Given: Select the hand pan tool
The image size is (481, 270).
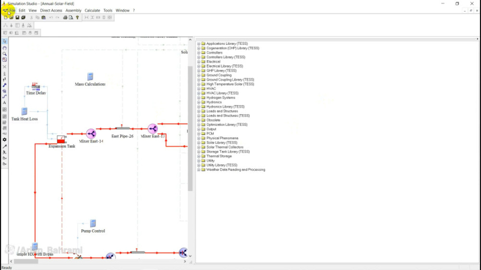Looking at the screenshot, I should 5,47.
